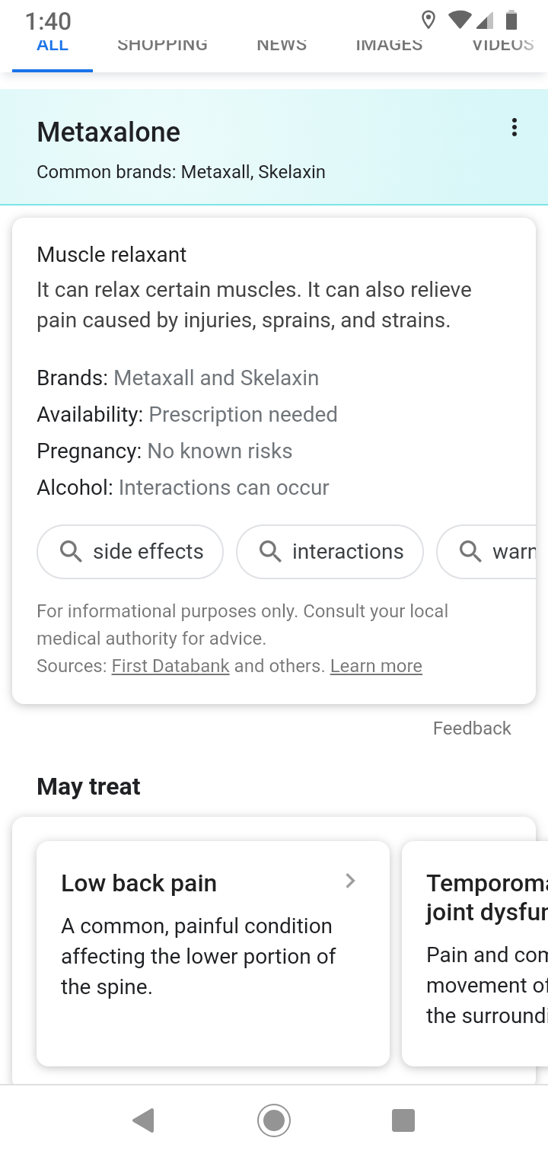The width and height of the screenshot is (548, 1157).
Task: Search for metaxalone interactions
Action: (330, 551)
